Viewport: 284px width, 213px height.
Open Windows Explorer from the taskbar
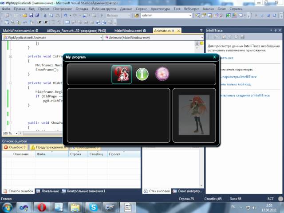76,207
